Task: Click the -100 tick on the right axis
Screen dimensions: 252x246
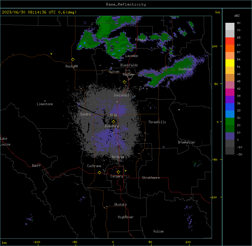Action: [x=214, y=197]
